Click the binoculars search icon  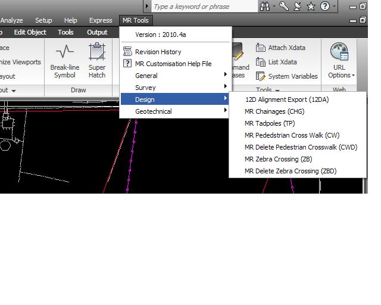(265, 7)
